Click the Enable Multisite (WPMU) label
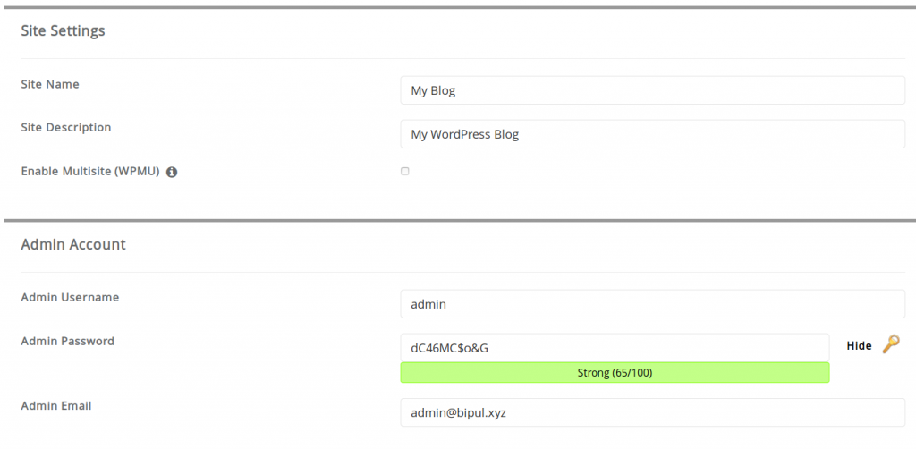 90,172
